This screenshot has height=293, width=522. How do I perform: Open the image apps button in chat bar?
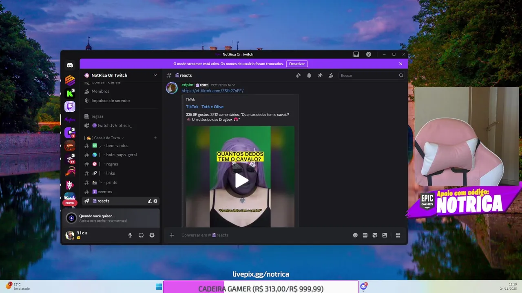pos(385,235)
